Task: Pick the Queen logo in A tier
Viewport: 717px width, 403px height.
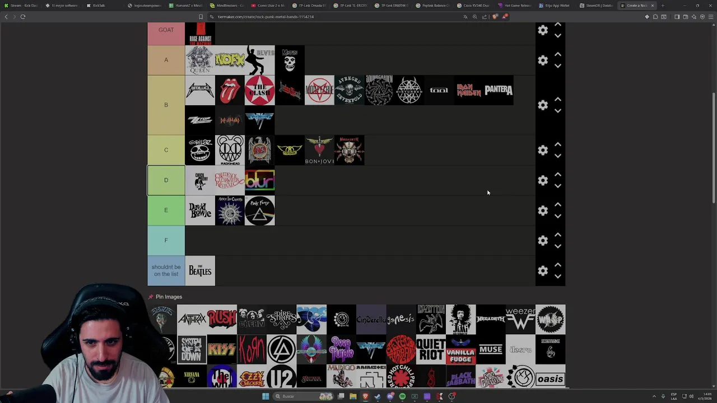Action: pyautogui.click(x=200, y=60)
